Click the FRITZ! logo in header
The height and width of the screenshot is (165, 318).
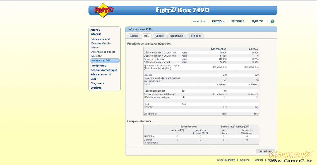[x=104, y=10]
